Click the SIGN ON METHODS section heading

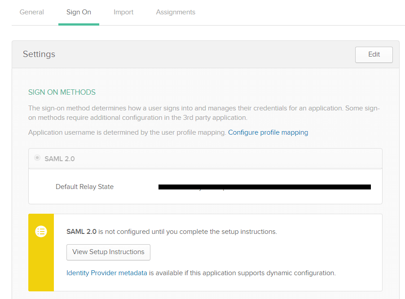coord(62,92)
